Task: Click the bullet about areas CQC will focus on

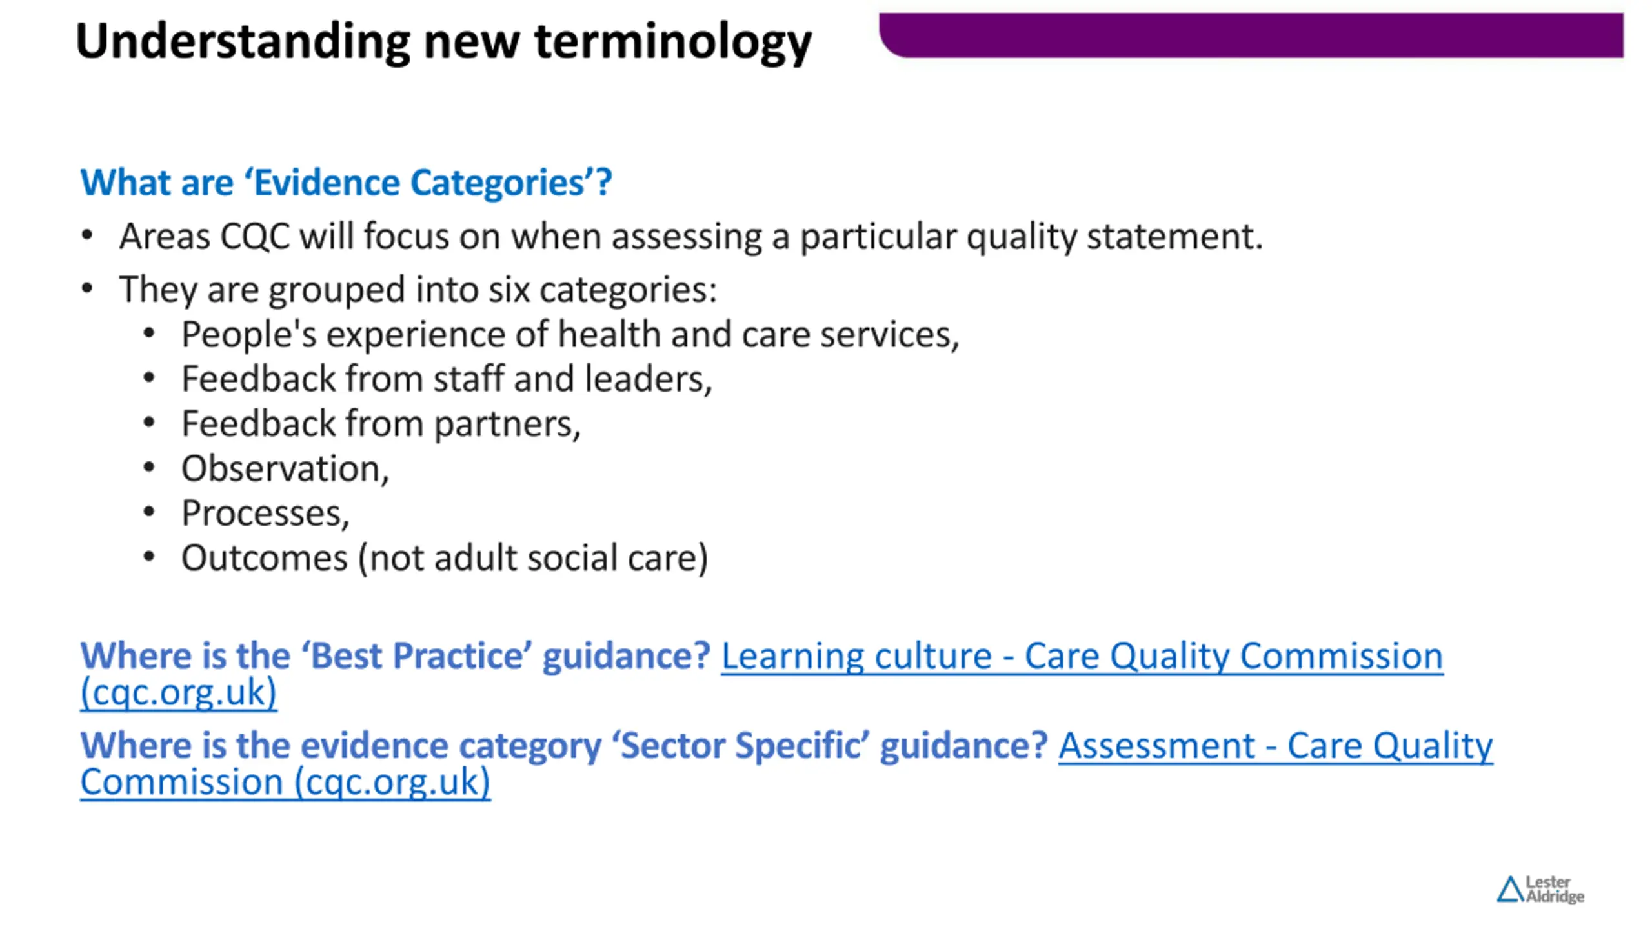Action: pos(690,236)
